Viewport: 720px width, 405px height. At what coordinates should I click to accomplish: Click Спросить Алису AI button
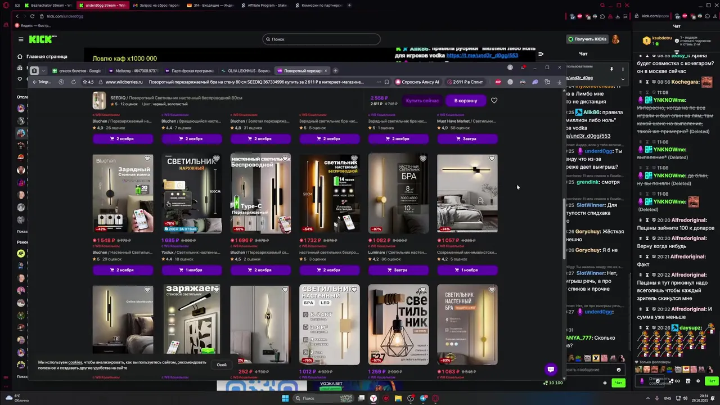pos(417,82)
